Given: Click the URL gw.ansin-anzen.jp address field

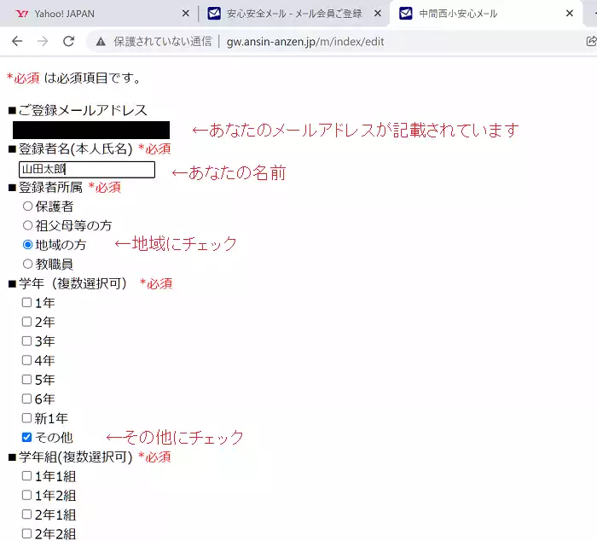Looking at the screenshot, I should click(305, 42).
